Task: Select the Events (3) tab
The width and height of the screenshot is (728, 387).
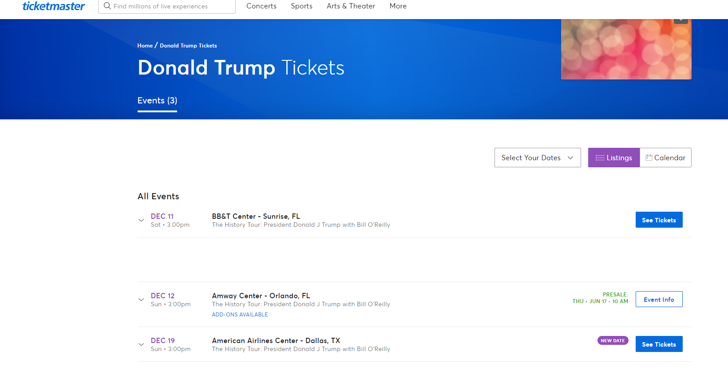Action: 157,101
